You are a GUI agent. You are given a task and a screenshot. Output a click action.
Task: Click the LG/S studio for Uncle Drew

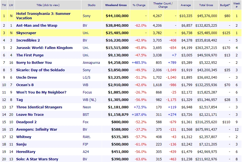tap(86, 77)
